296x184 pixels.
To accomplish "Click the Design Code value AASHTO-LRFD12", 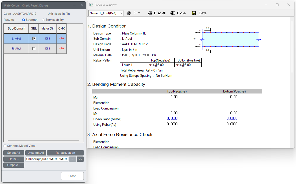I will (135, 44).
